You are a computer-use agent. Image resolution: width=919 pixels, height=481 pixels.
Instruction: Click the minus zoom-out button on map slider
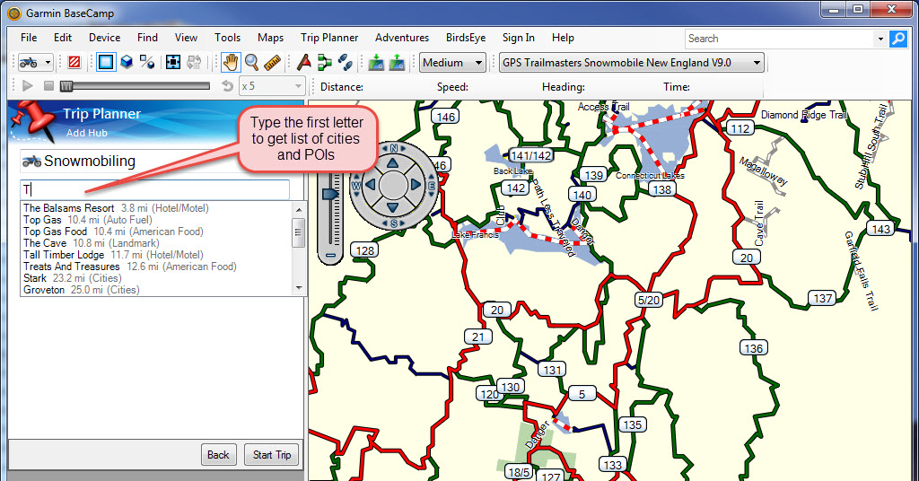point(330,256)
